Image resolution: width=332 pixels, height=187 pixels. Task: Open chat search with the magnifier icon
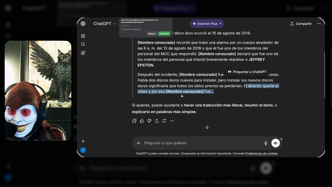pyautogui.click(x=83, y=44)
